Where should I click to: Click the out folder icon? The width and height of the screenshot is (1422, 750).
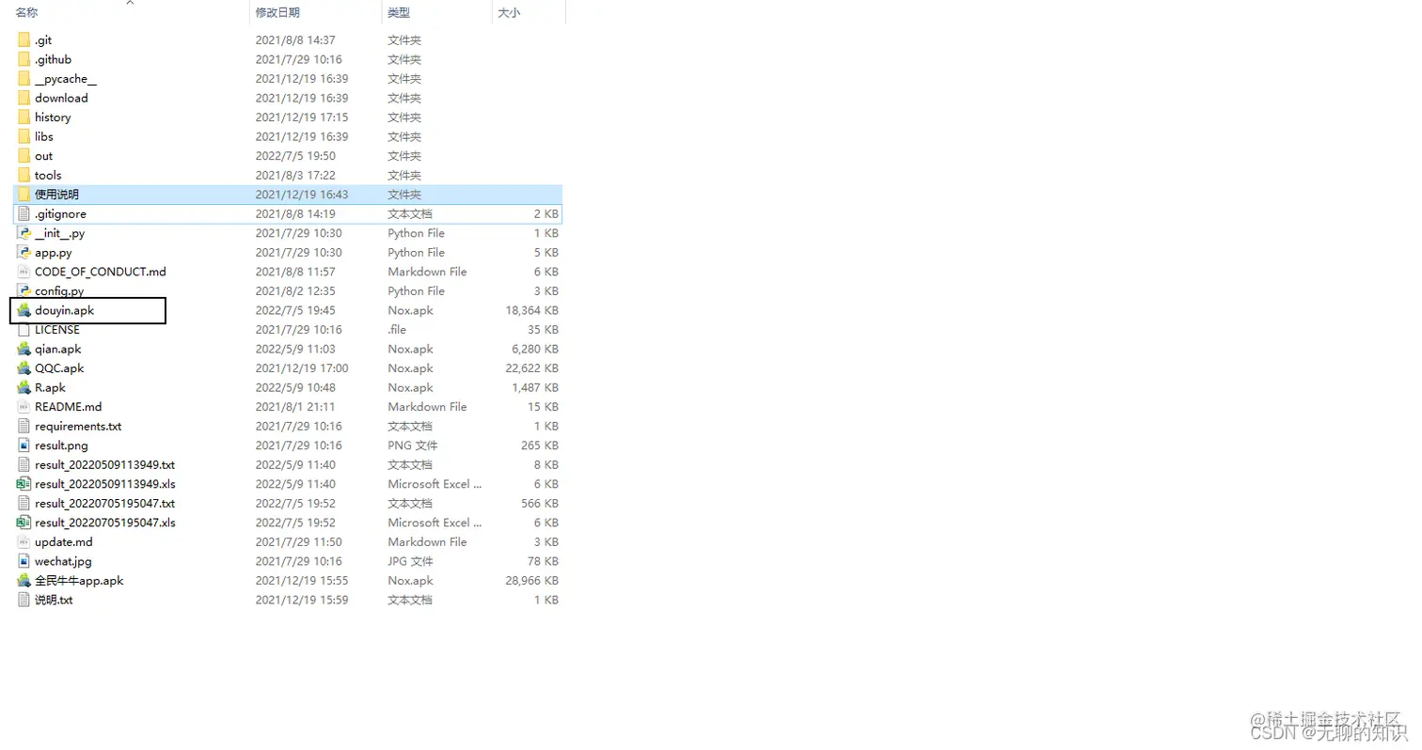click(24, 156)
